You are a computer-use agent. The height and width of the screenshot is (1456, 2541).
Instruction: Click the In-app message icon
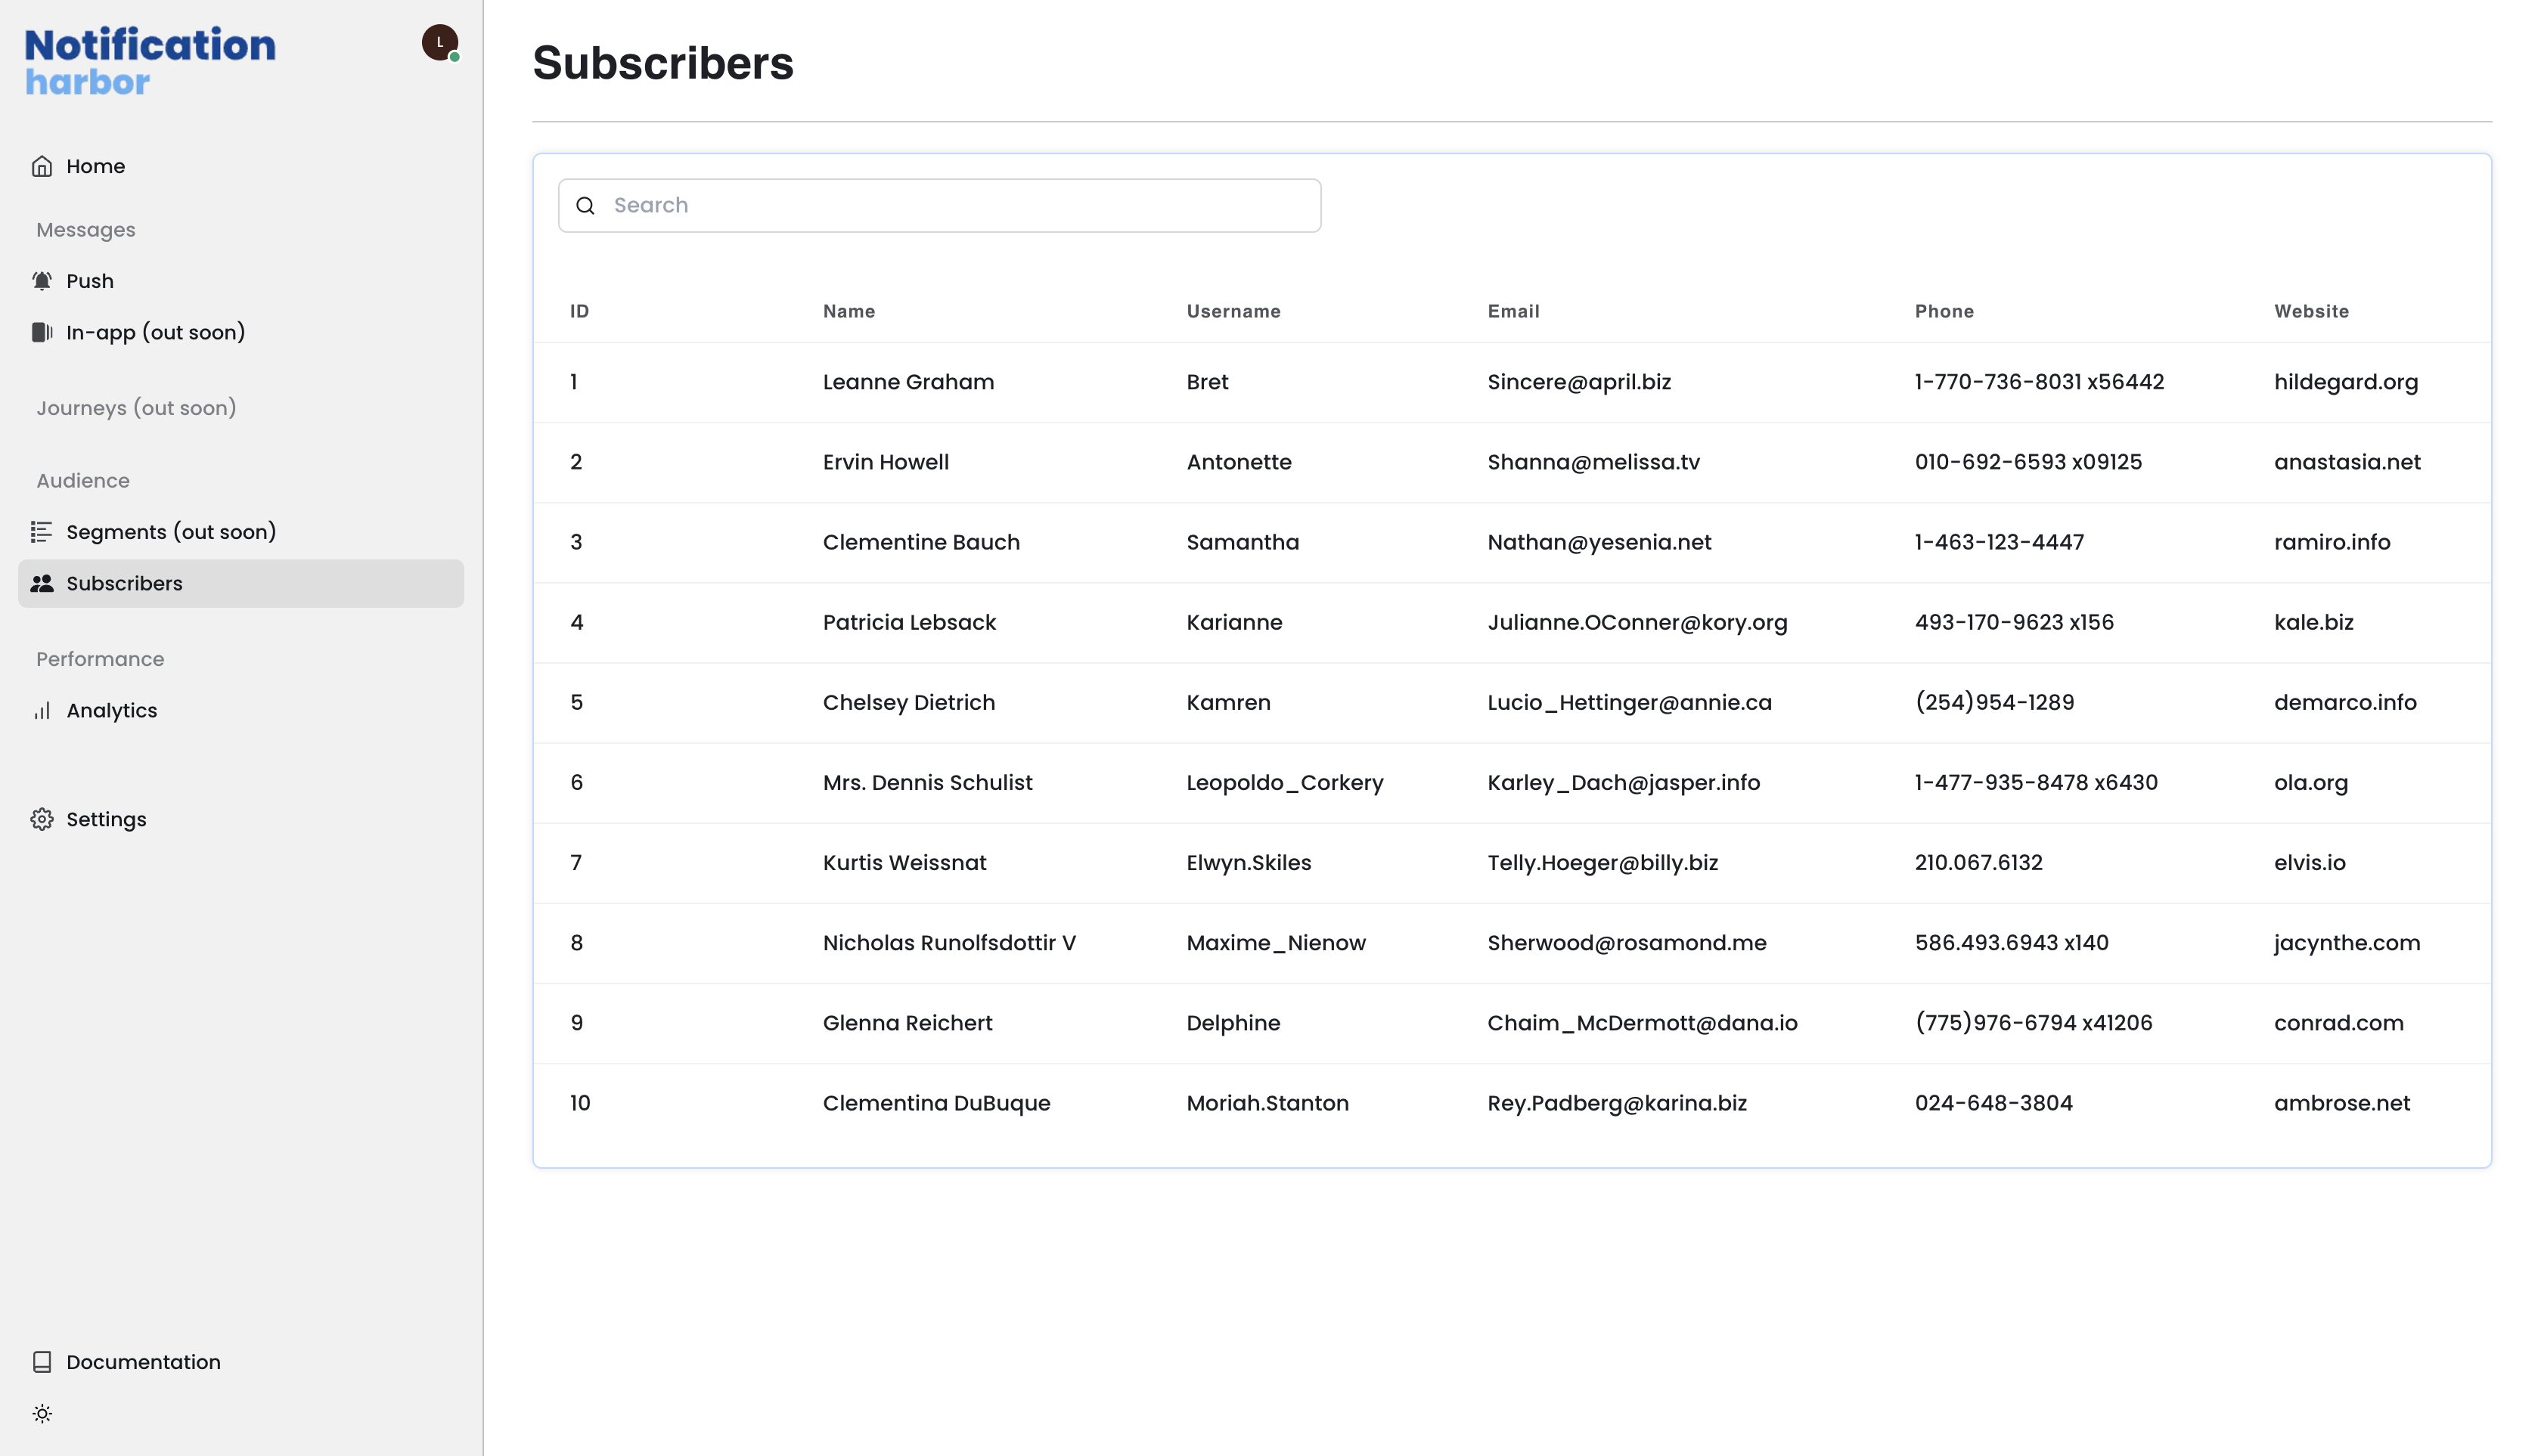click(42, 332)
